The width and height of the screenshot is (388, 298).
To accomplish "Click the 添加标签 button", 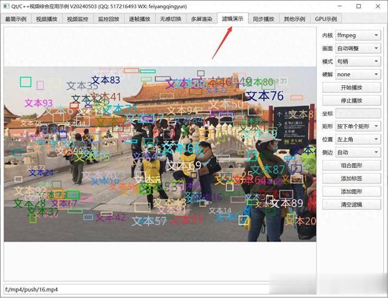I will pos(352,179).
